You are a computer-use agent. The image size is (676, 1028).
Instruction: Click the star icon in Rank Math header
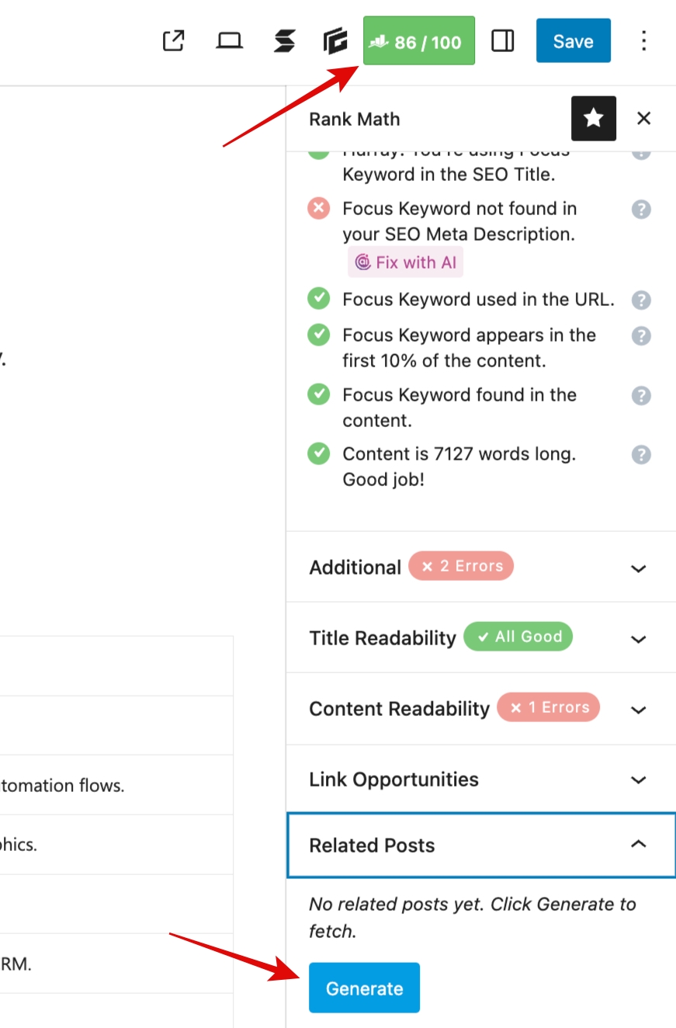[x=594, y=118]
